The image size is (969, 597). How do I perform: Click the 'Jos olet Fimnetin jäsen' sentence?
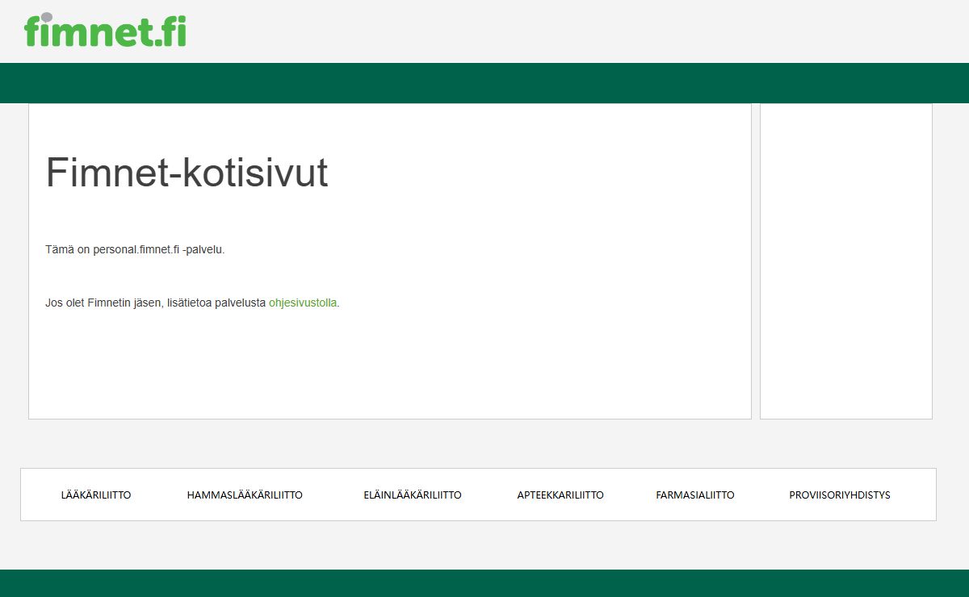click(193, 303)
